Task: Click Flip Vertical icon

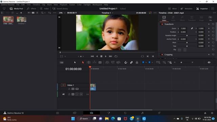Action: (185, 50)
